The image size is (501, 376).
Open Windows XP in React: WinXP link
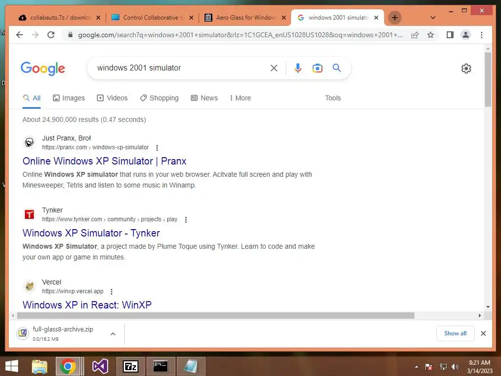click(87, 305)
